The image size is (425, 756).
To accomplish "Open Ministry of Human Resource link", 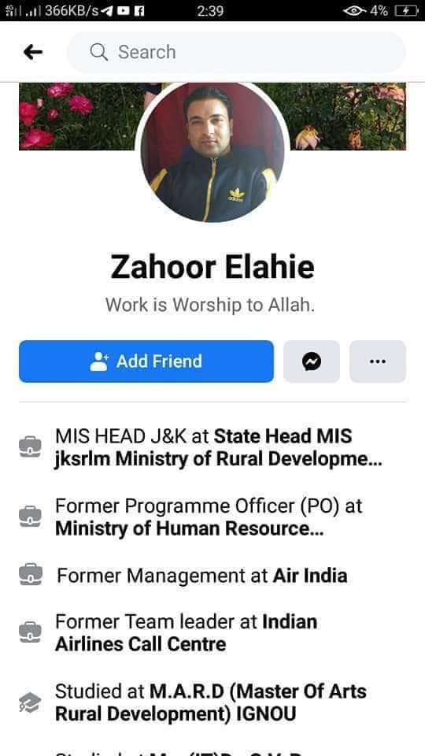I will pos(190,529).
